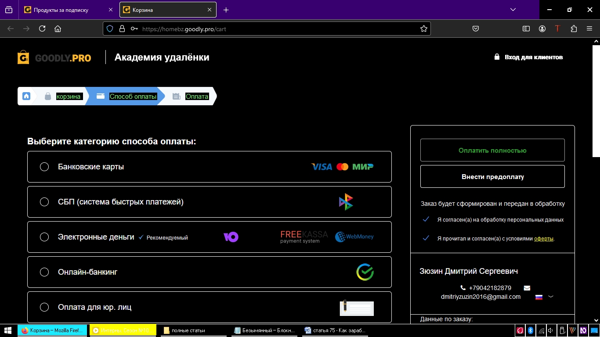Click the Bluetooth tray icon
Screen dimensions: 600x337
(x=530, y=330)
